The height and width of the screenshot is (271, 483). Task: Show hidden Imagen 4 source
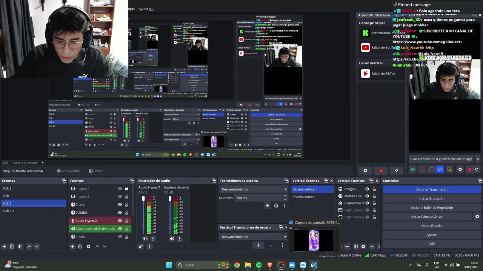(x=120, y=189)
